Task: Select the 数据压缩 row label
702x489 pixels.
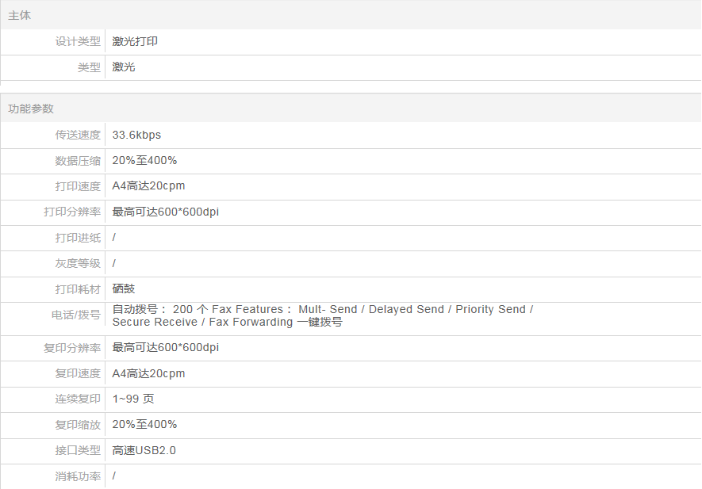Action: pyautogui.click(x=78, y=161)
